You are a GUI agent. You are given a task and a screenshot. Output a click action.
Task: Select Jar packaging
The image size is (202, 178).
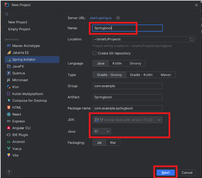[99, 143]
